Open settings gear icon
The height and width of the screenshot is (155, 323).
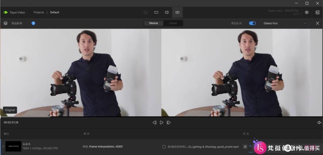(x=307, y=12)
